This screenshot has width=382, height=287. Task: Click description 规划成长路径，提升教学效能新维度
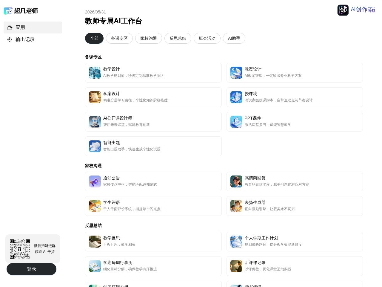pos(273,245)
